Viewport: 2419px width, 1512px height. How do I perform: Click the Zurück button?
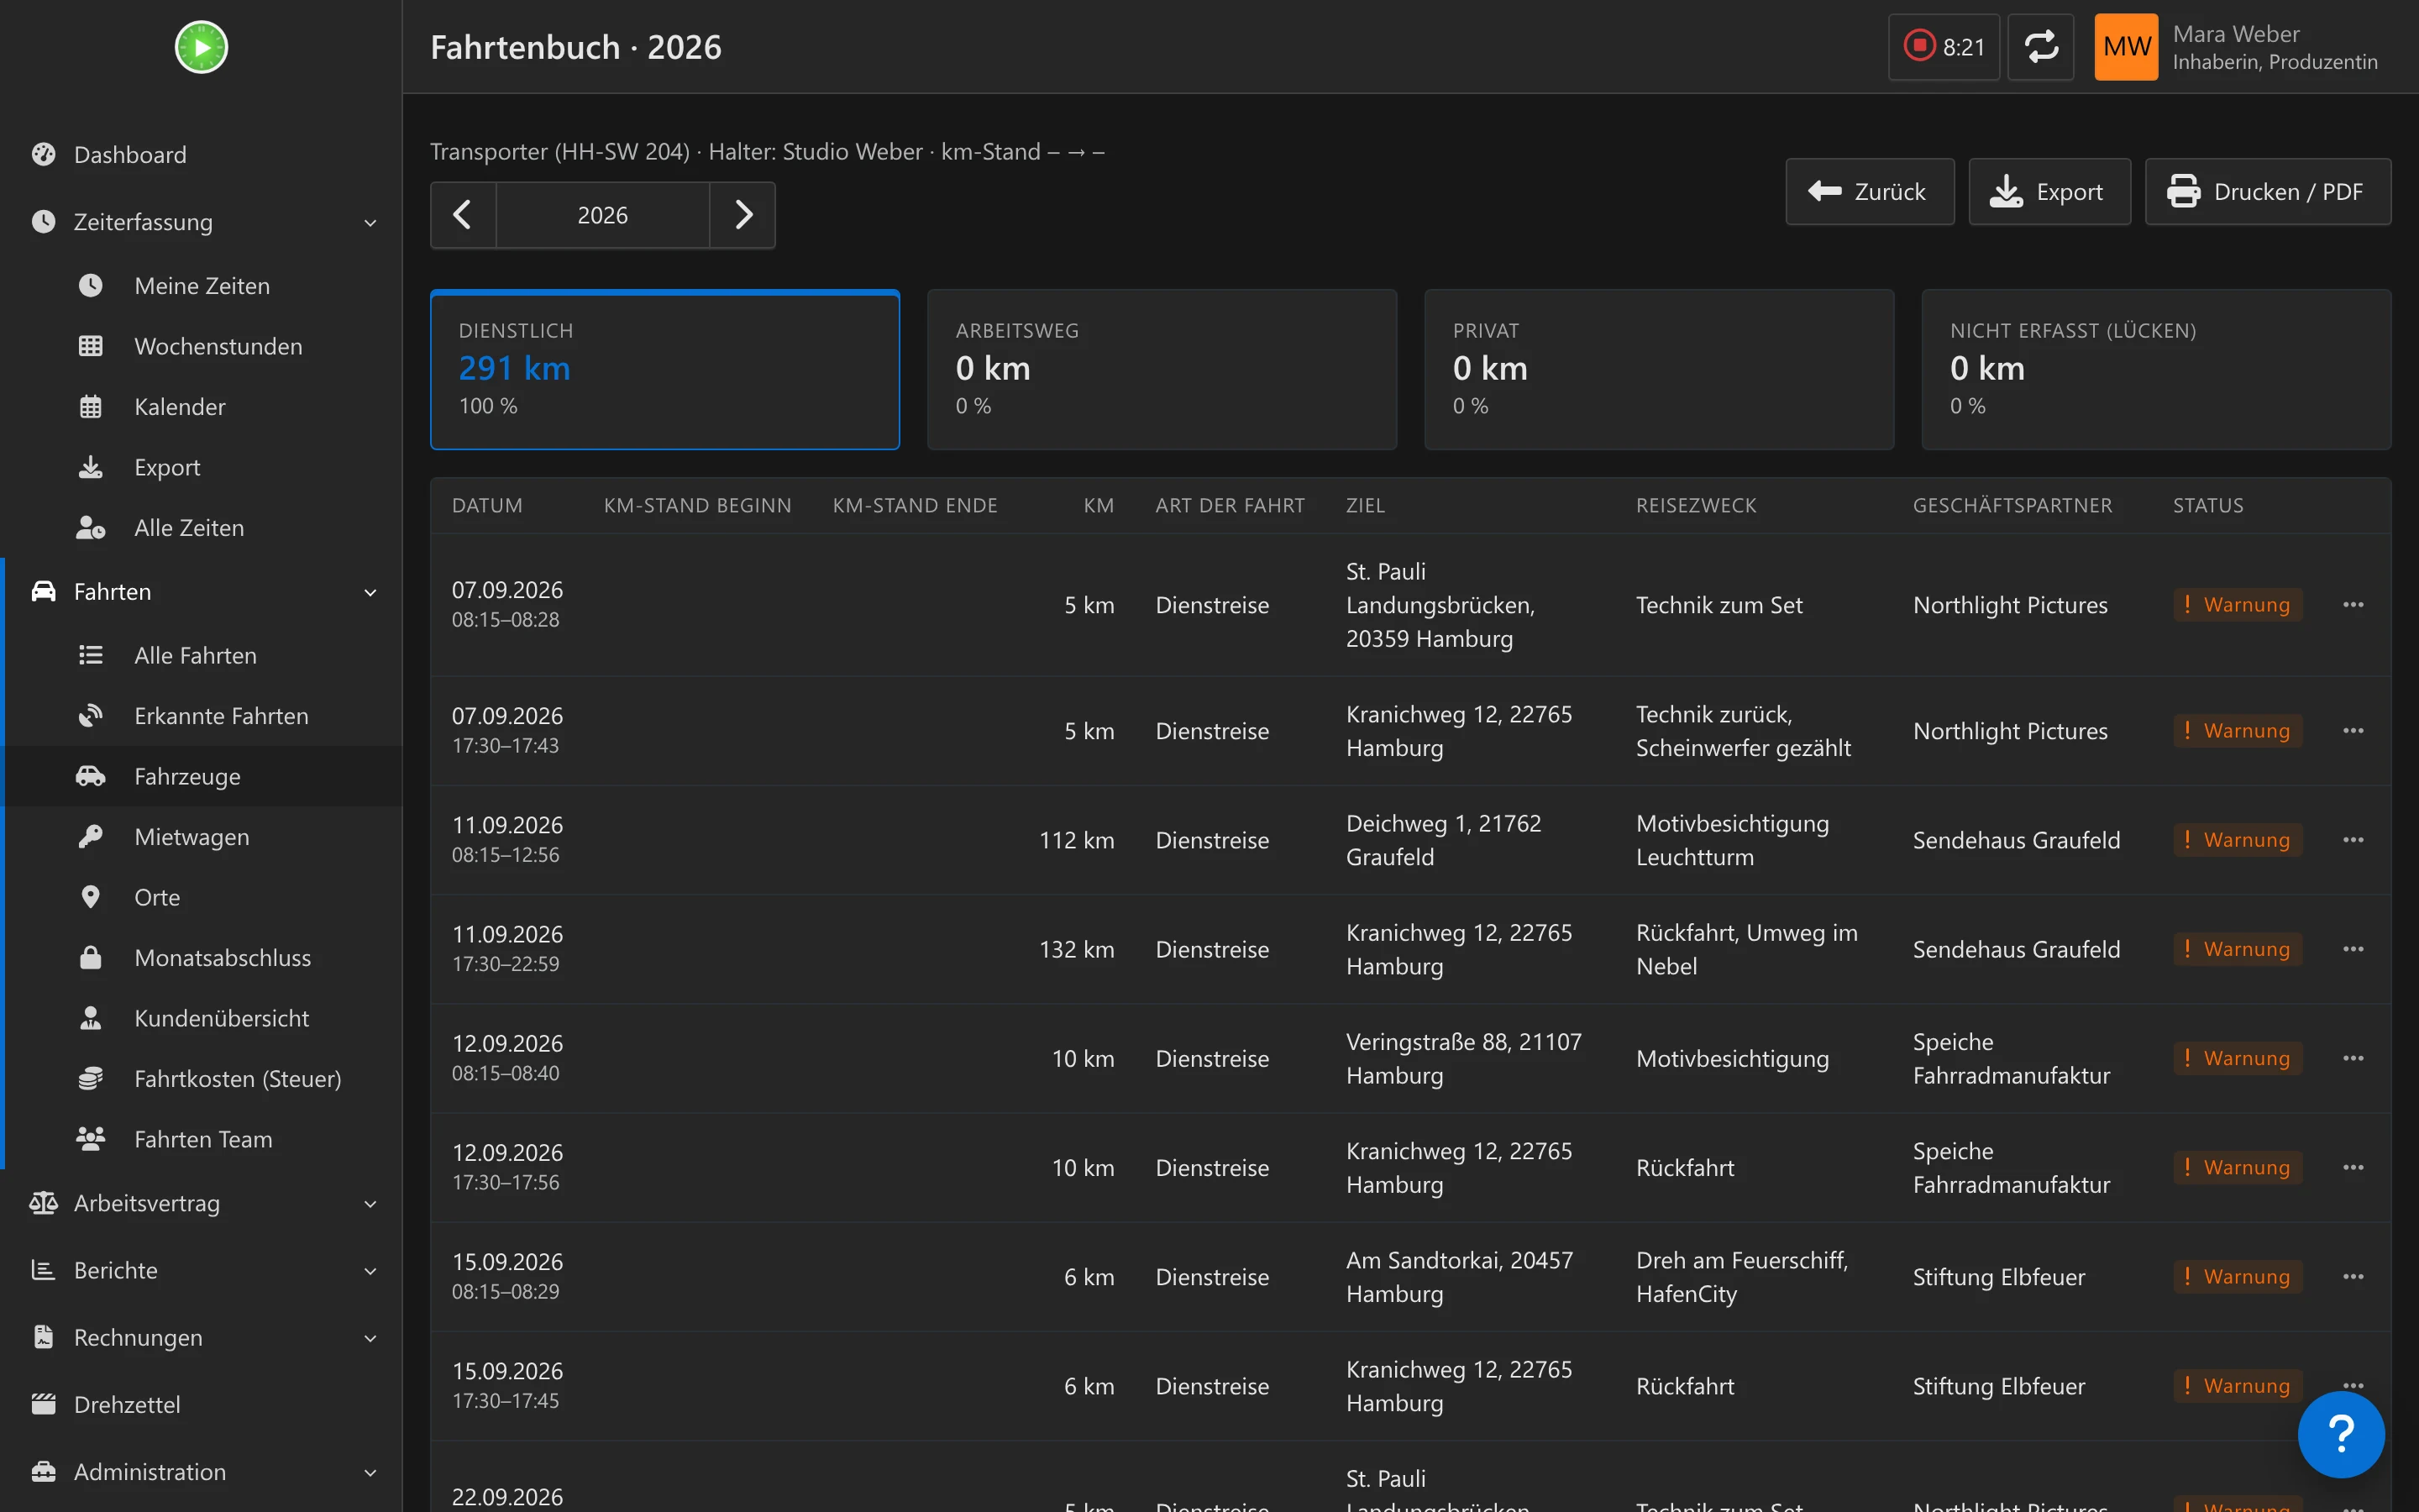1869,192
